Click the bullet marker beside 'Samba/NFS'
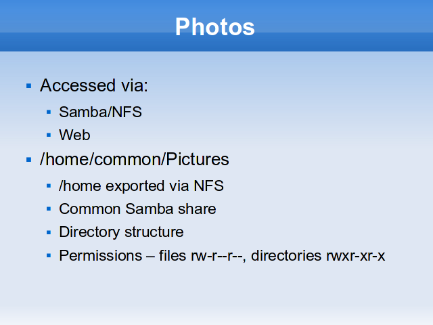The height and width of the screenshot is (325, 433). tap(49, 112)
